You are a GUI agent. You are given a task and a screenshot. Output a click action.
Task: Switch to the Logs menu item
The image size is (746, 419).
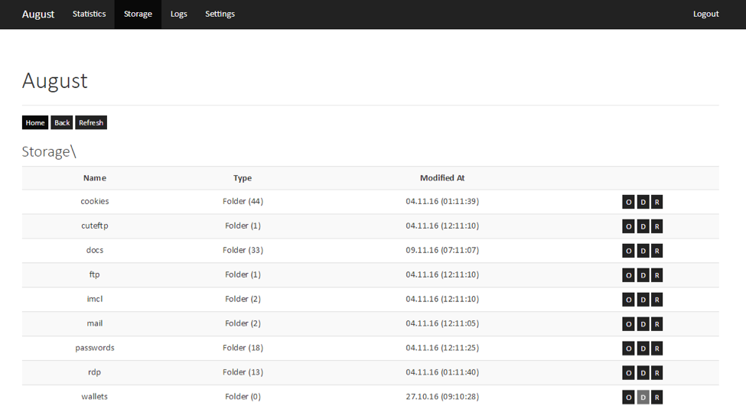tap(179, 15)
